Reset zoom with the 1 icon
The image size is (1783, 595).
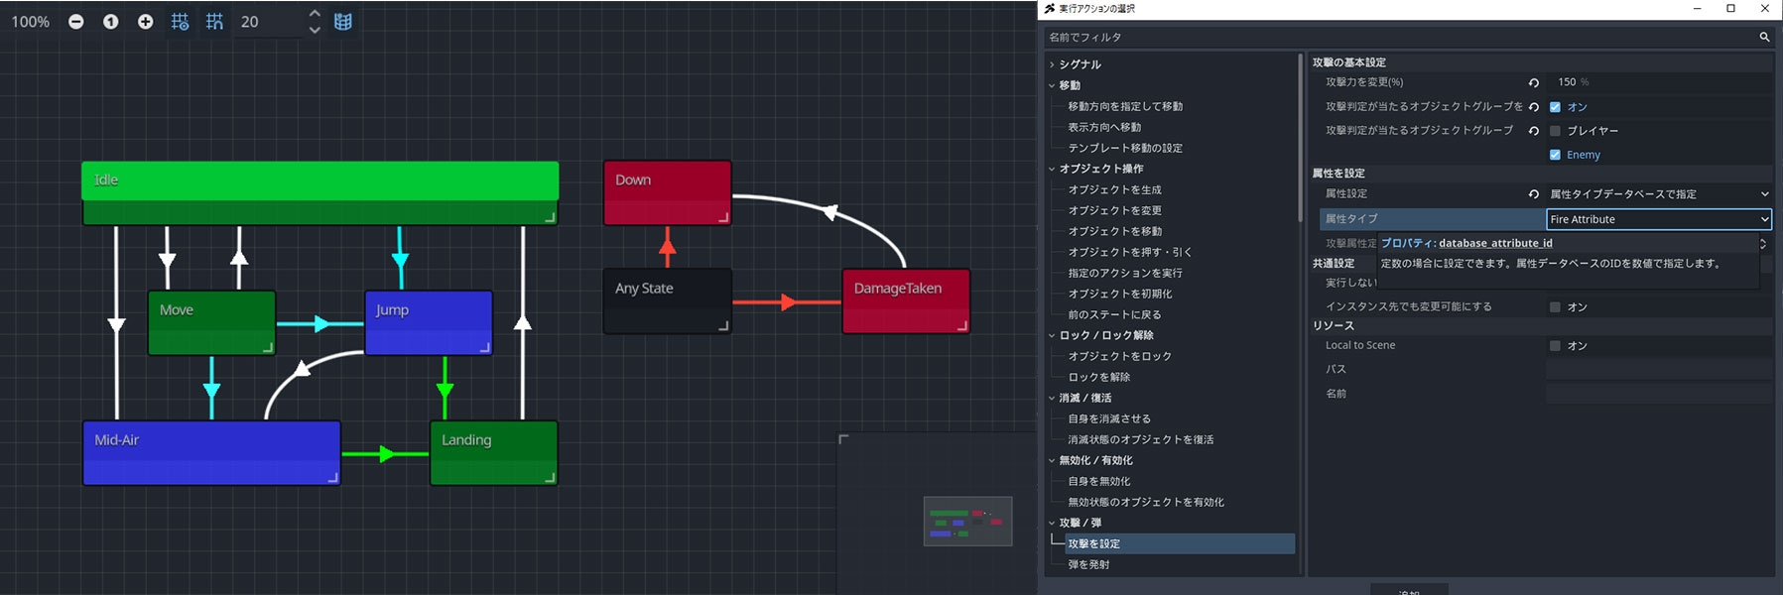point(111,22)
